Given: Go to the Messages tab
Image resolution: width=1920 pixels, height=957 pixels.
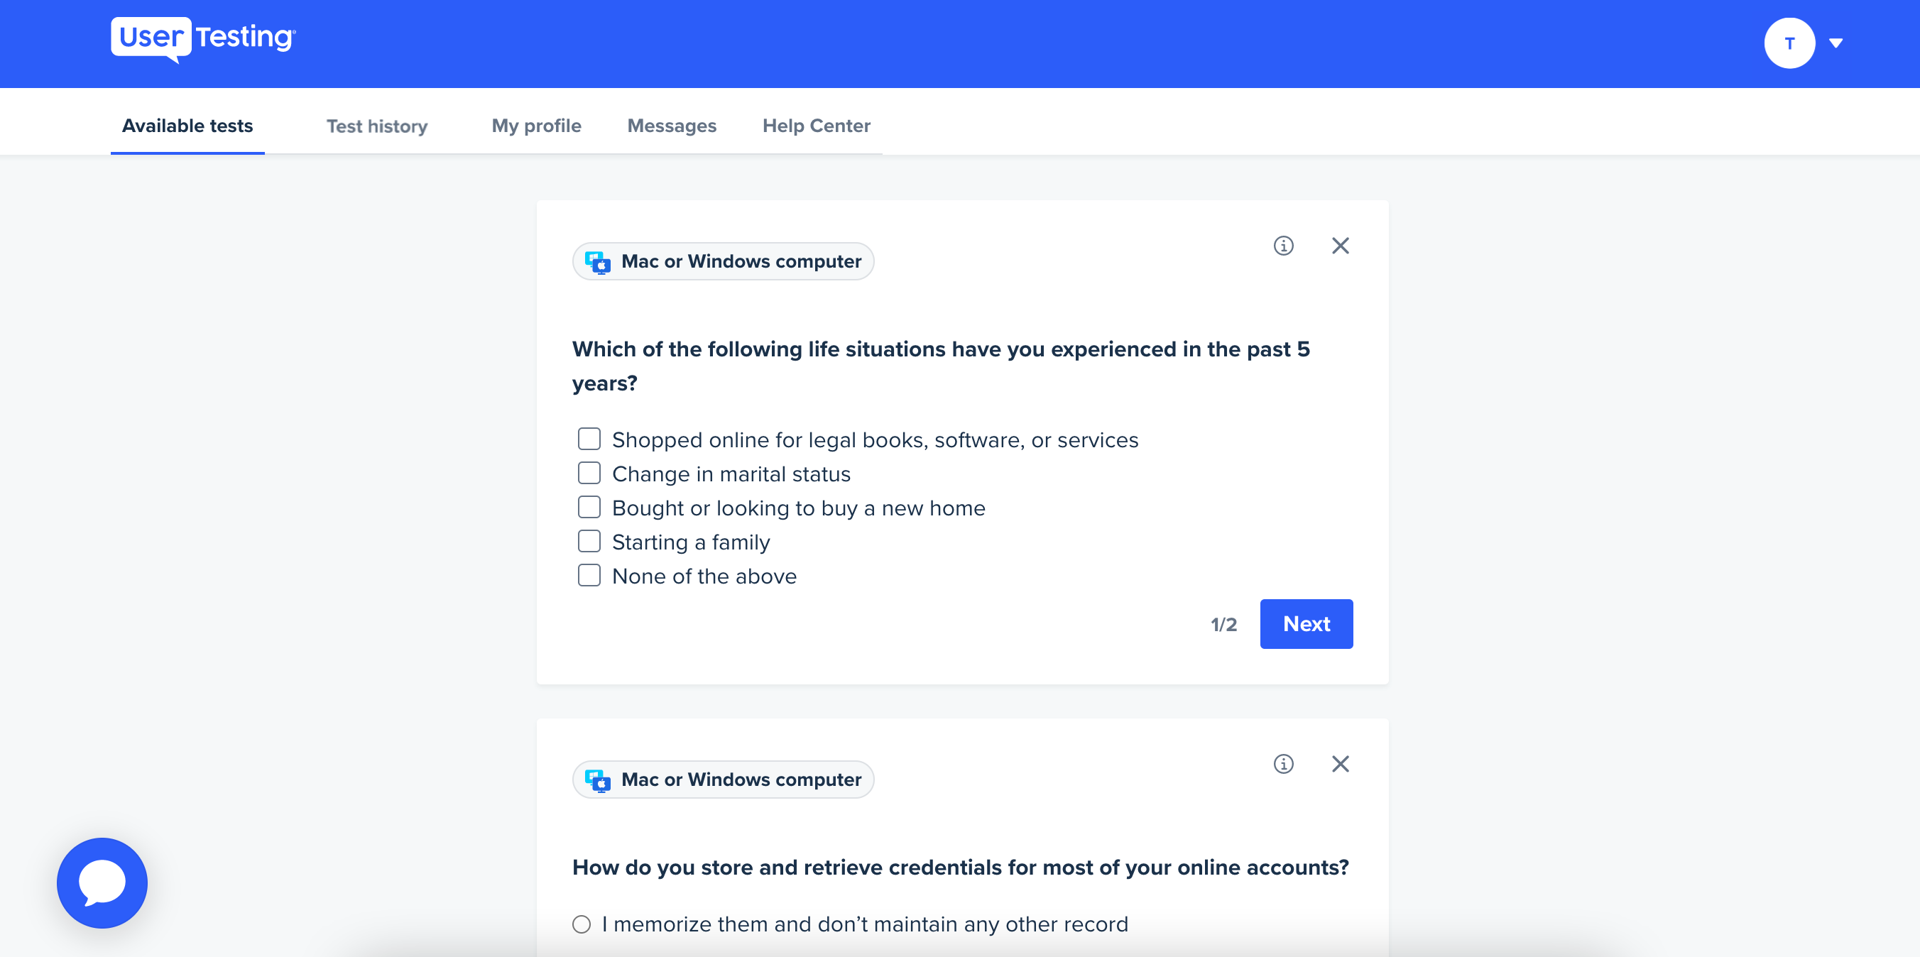Looking at the screenshot, I should click(672, 125).
